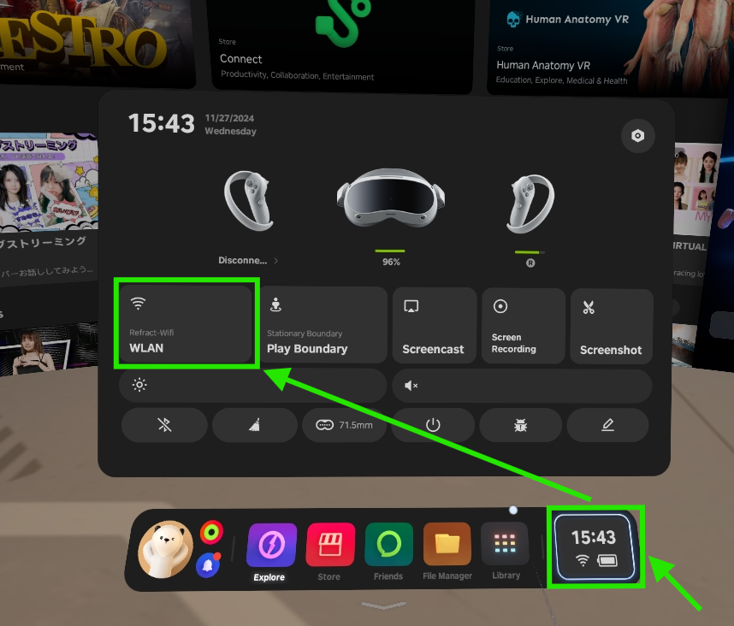Adjust the brightness slider
The width and height of the screenshot is (734, 626).
pyautogui.click(x=252, y=385)
